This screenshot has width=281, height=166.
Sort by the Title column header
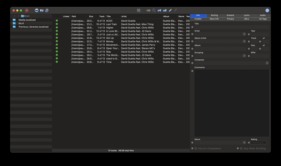[113, 16]
